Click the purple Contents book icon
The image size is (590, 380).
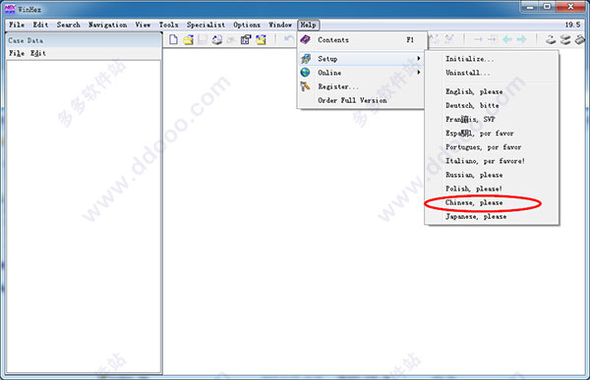(x=306, y=39)
